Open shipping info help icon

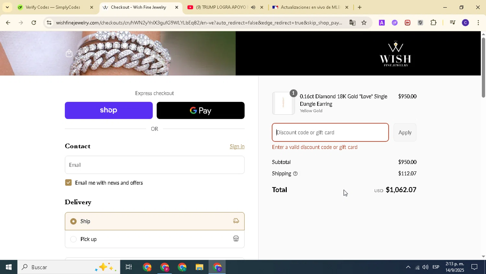(x=295, y=174)
